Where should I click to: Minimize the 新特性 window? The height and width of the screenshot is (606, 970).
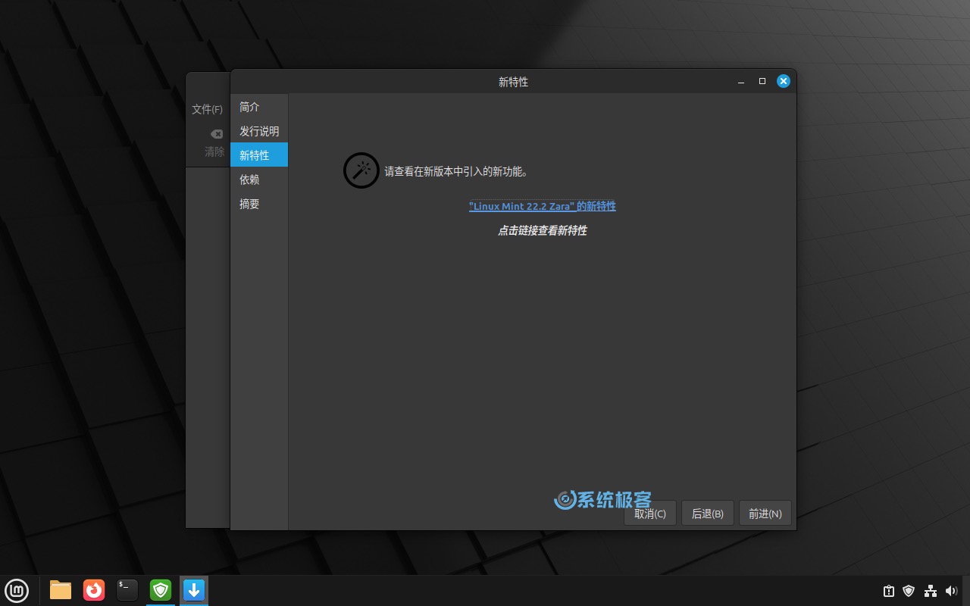(x=741, y=81)
